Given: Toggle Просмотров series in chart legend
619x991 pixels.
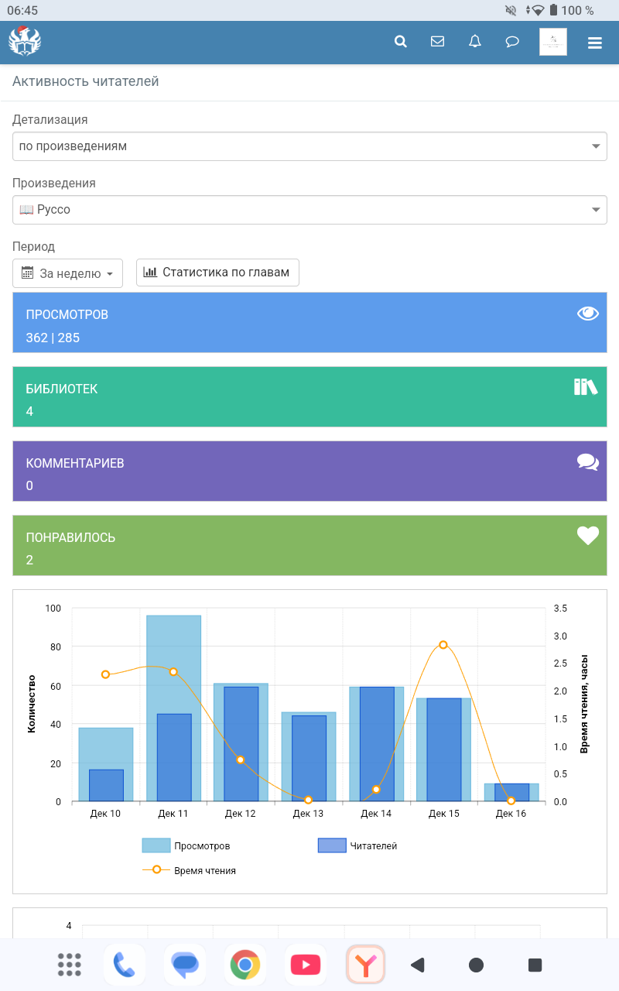Looking at the screenshot, I should [x=186, y=846].
